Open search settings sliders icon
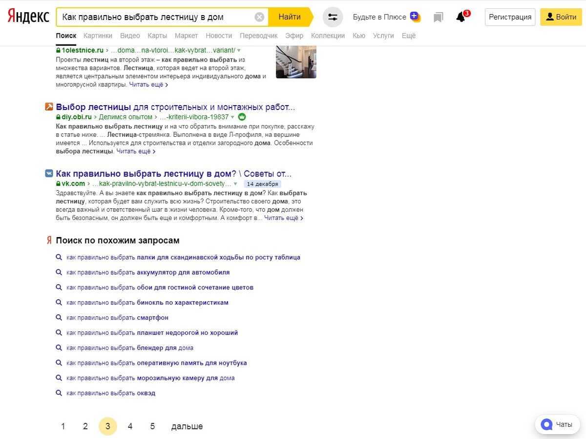The width and height of the screenshot is (586, 439). point(333,17)
